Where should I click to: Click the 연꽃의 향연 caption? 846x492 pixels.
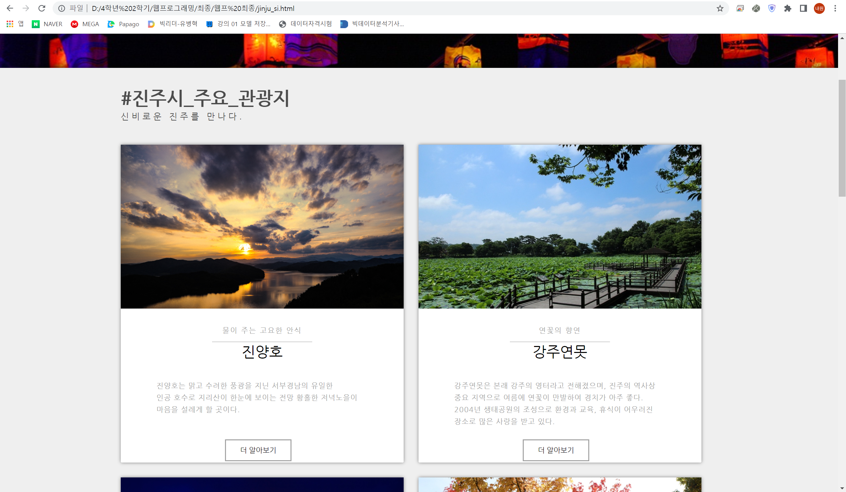click(x=559, y=330)
